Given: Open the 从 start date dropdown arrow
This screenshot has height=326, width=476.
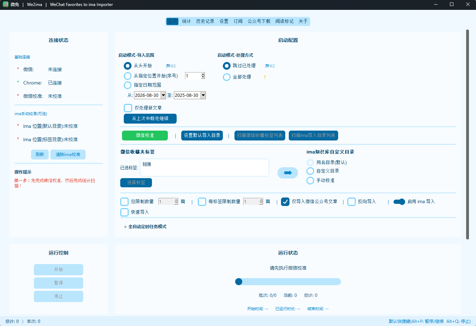Looking at the screenshot, I should click(x=163, y=95).
